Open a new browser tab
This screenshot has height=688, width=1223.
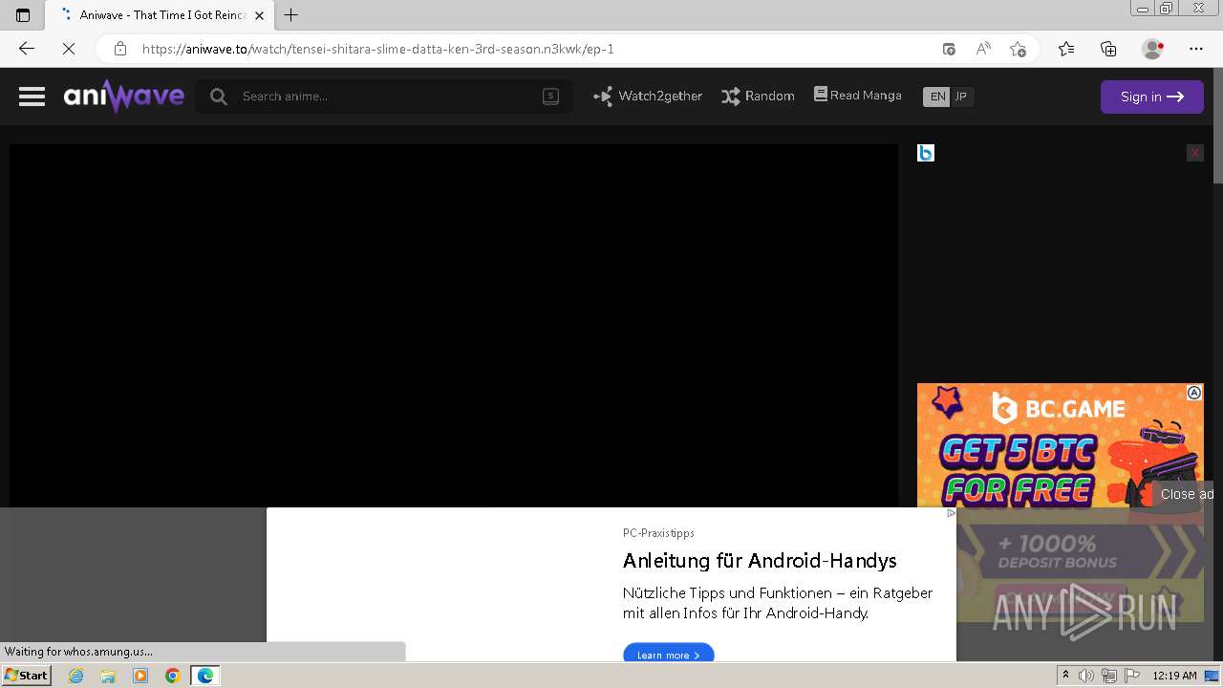click(291, 15)
